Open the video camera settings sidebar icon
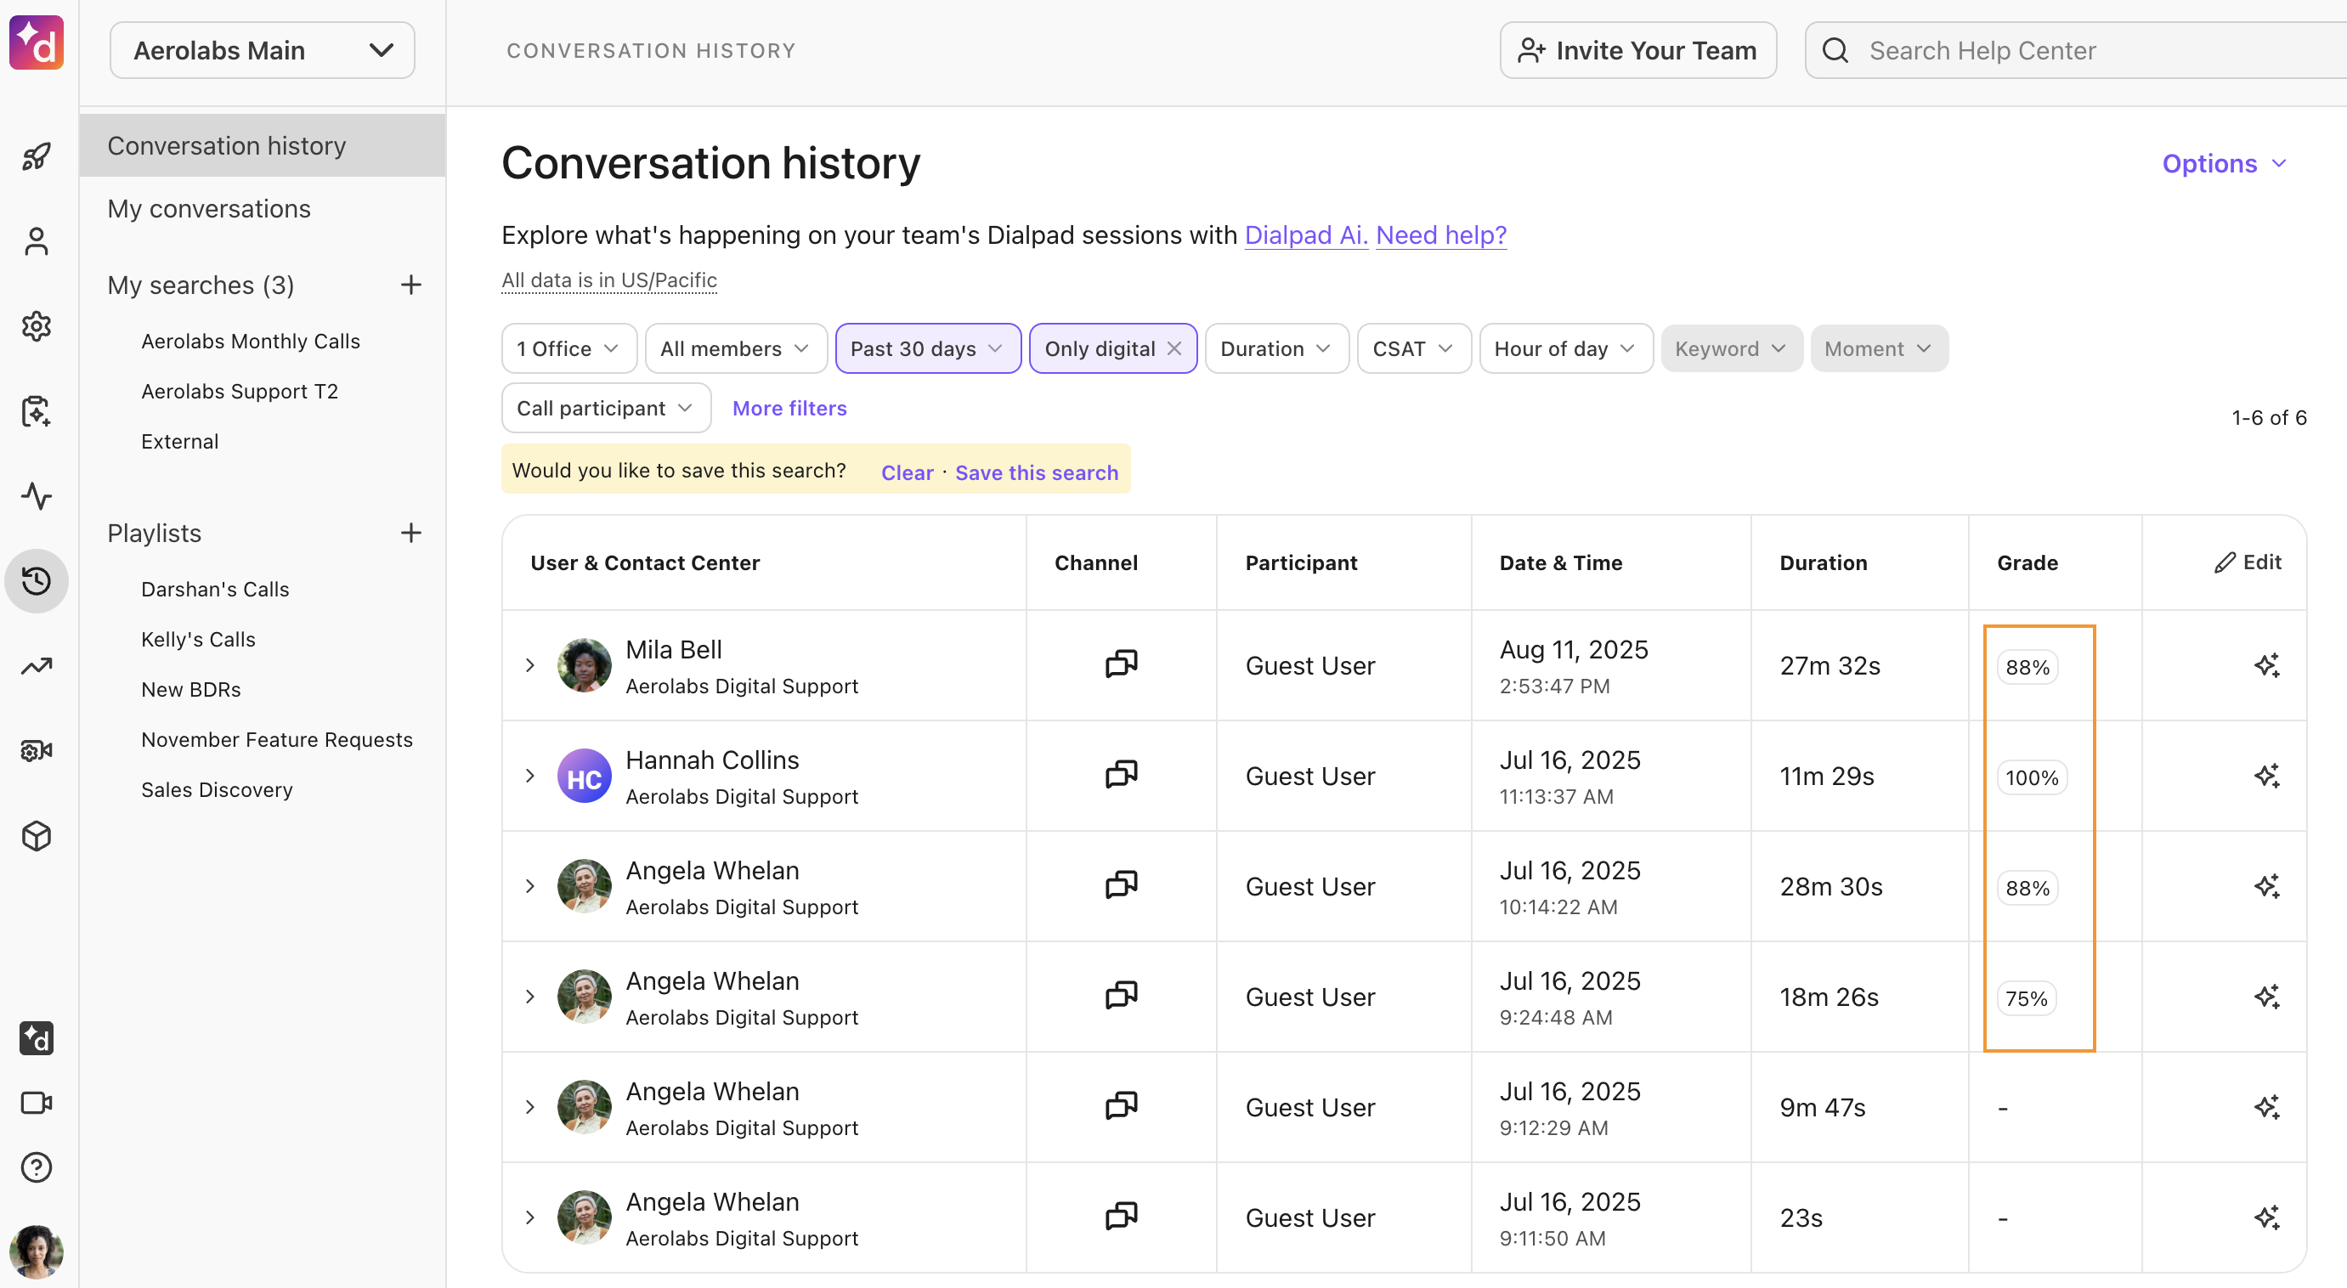 pyautogui.click(x=37, y=750)
